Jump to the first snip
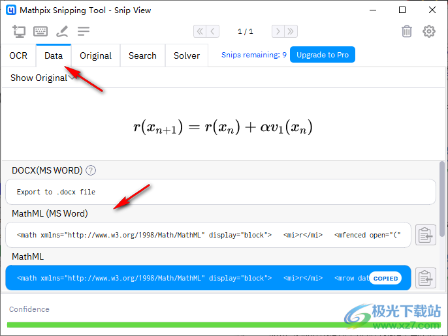This screenshot has height=336, width=448. pyautogui.click(x=200, y=31)
